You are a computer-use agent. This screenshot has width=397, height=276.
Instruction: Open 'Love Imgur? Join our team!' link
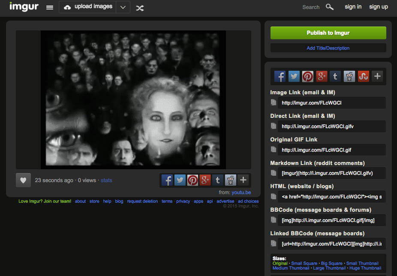pyautogui.click(x=45, y=201)
